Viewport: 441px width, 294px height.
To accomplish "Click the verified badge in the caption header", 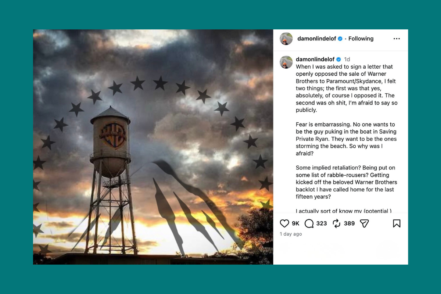I will 338,59.
